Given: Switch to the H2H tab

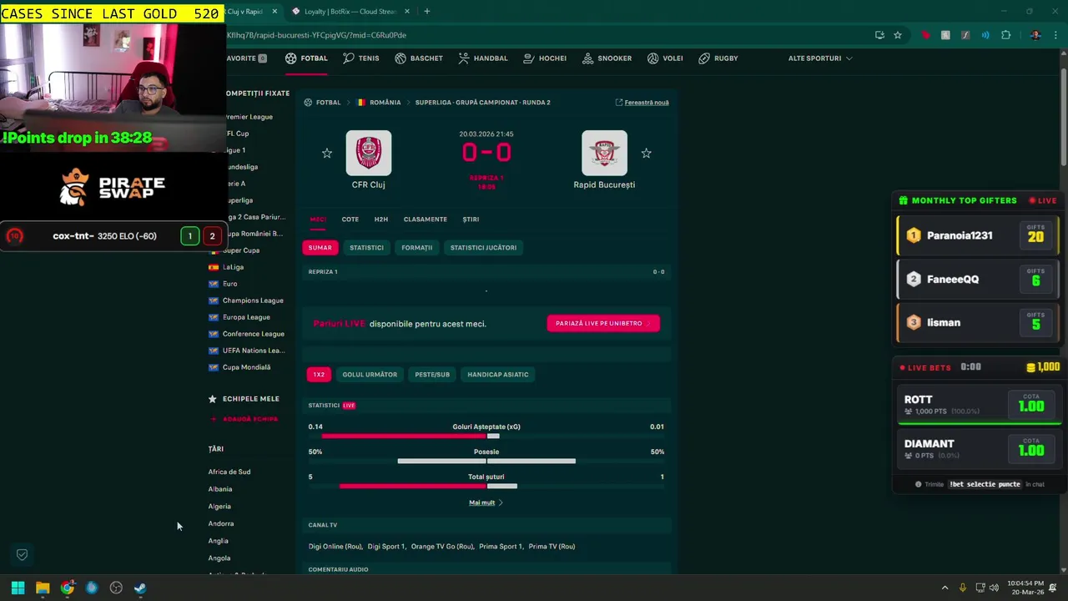Looking at the screenshot, I should click(381, 220).
